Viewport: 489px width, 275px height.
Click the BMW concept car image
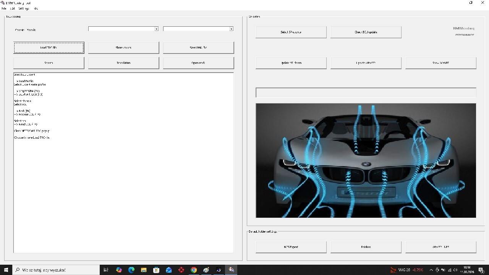click(x=366, y=160)
